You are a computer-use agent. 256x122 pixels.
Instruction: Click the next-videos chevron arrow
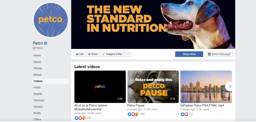[230, 87]
